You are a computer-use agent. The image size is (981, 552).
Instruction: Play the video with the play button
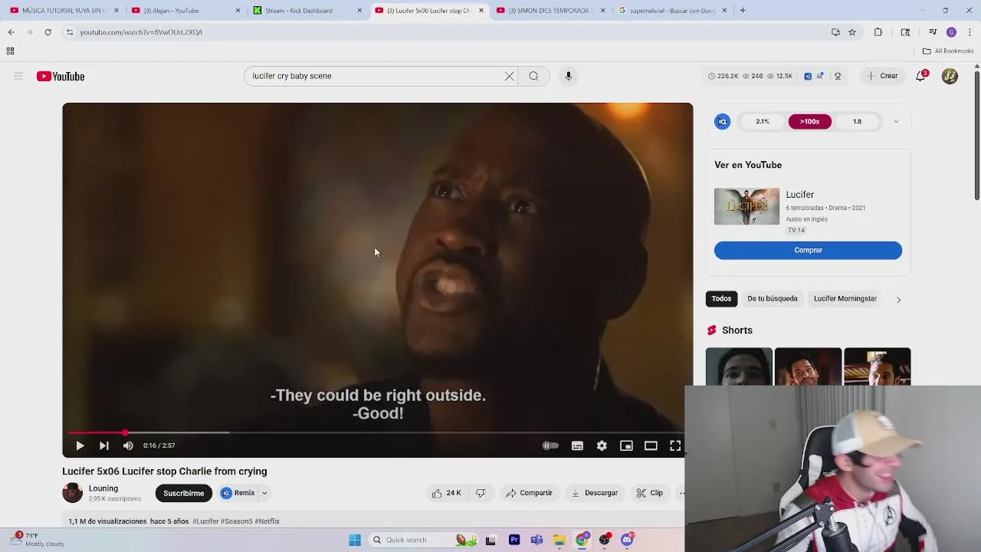80,445
